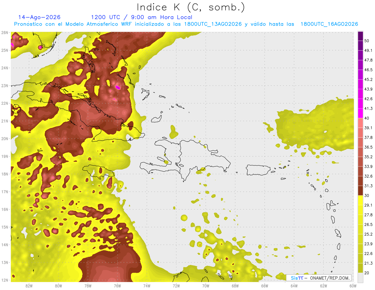Click the colorbar value 40
The height and width of the screenshot is (290, 375).
click(x=367, y=118)
